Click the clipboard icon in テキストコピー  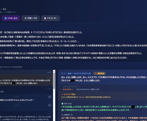click(x=45, y=18)
